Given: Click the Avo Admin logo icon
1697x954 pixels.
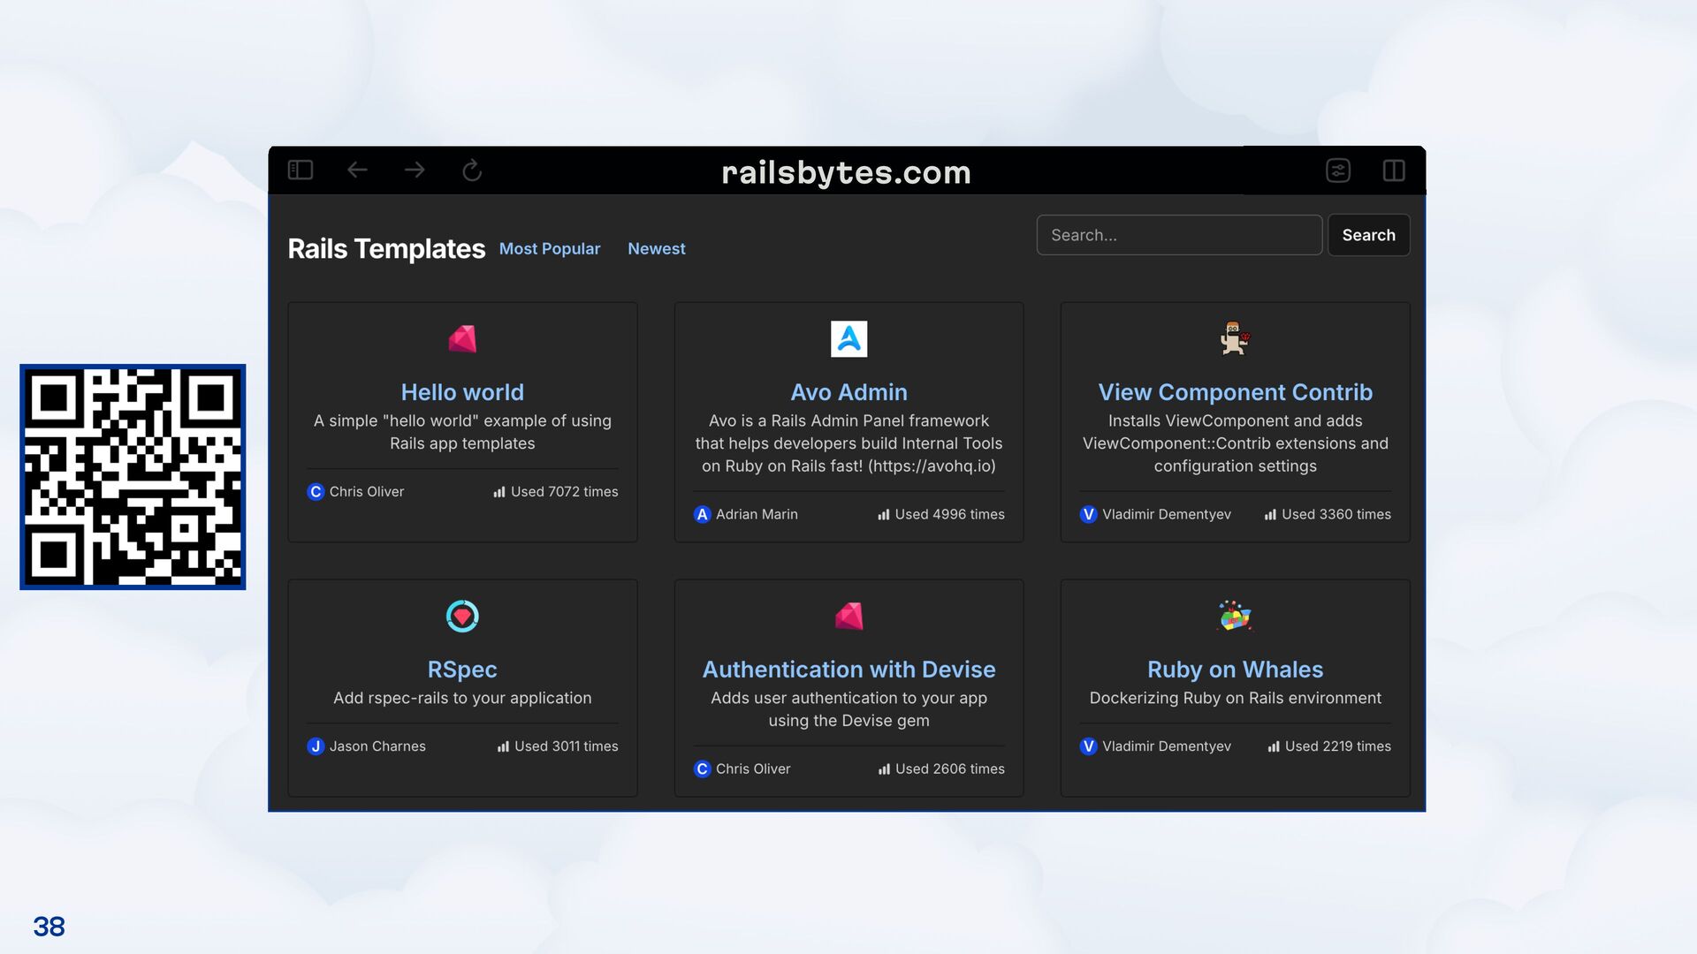Looking at the screenshot, I should (848, 339).
